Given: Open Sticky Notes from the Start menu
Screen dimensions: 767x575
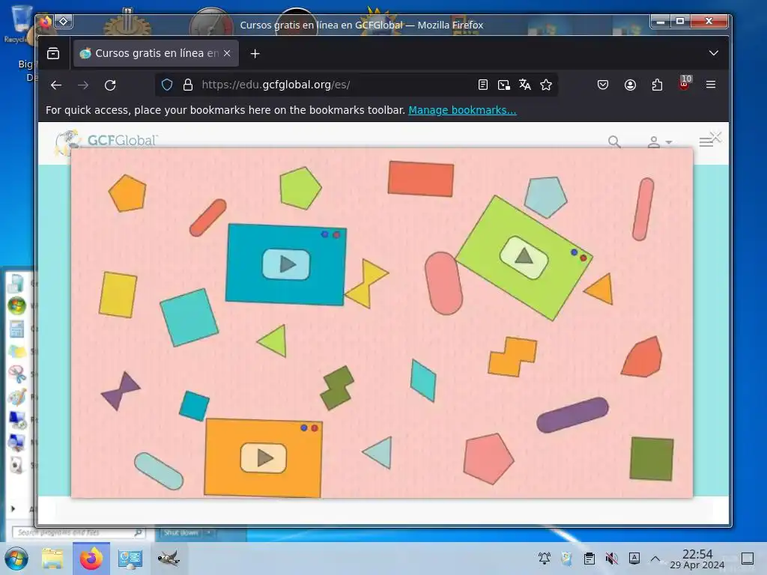Looking at the screenshot, I should (x=17, y=351).
